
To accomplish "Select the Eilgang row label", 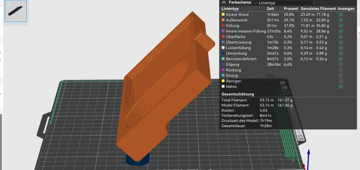I will coord(233,65).
